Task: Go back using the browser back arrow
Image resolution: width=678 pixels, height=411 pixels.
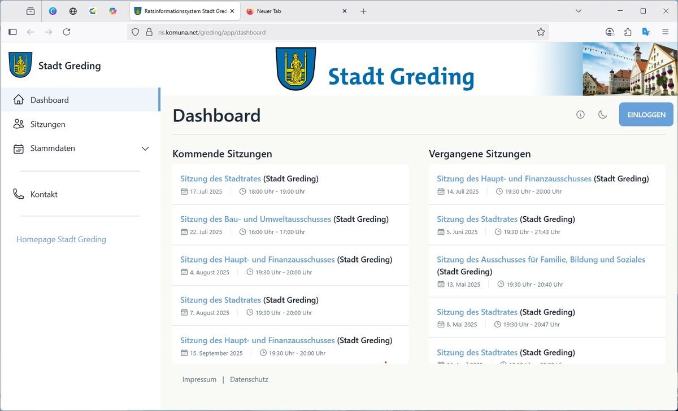Action: (31, 32)
